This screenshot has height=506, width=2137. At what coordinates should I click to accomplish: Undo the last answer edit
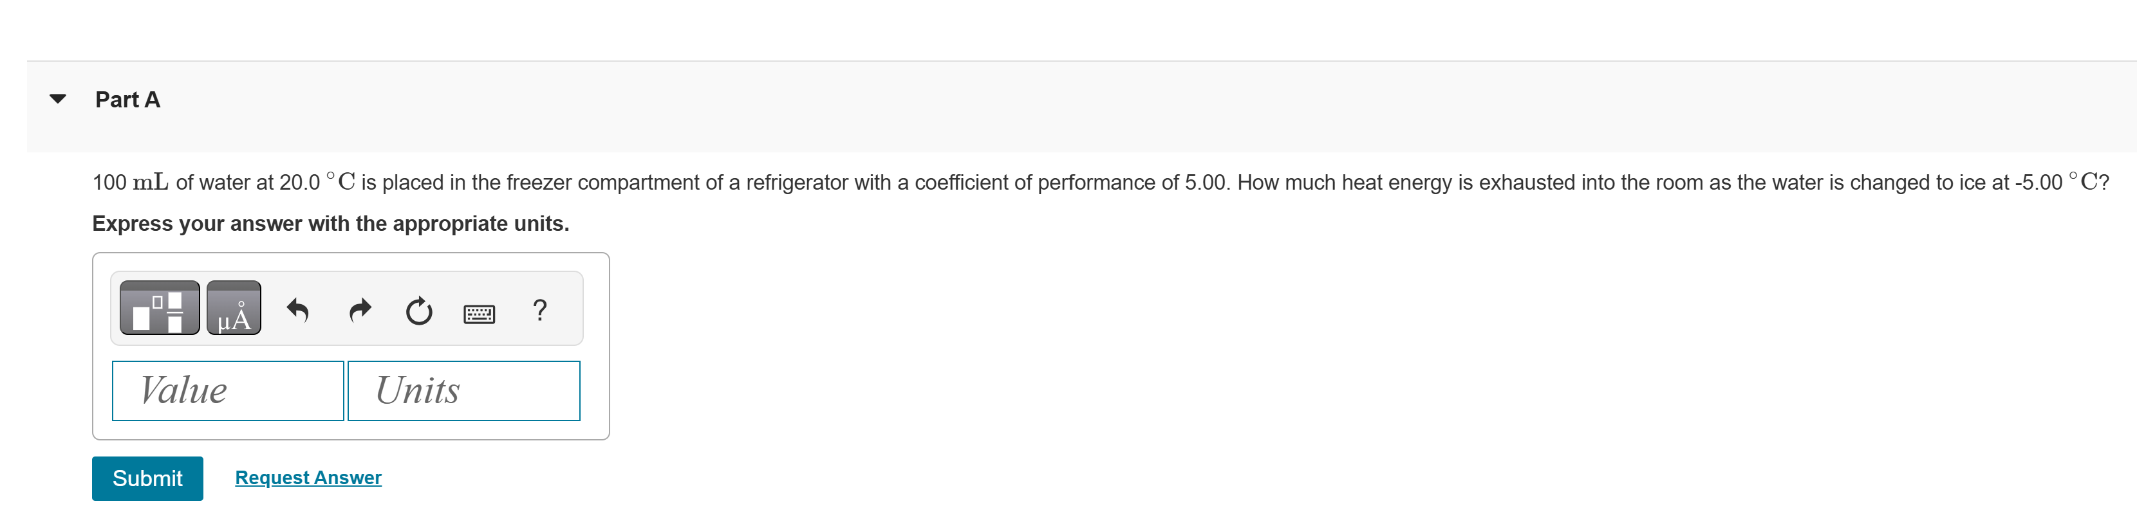298,311
